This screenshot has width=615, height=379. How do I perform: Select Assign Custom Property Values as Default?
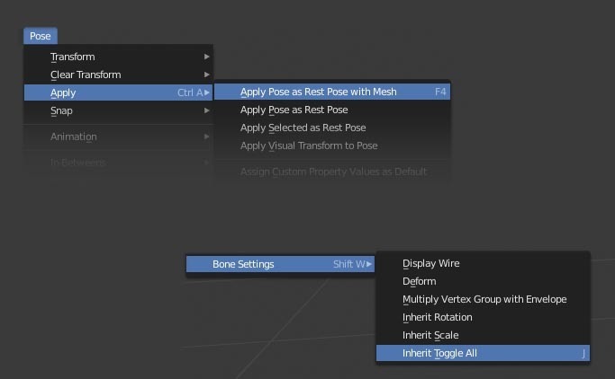coord(333,172)
